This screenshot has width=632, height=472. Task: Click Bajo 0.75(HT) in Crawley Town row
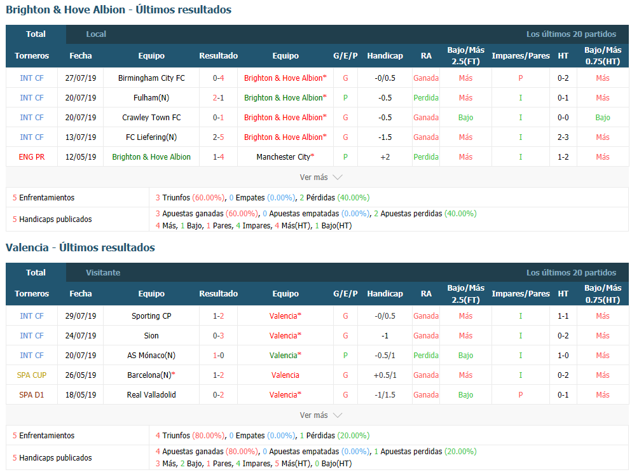pos(603,118)
